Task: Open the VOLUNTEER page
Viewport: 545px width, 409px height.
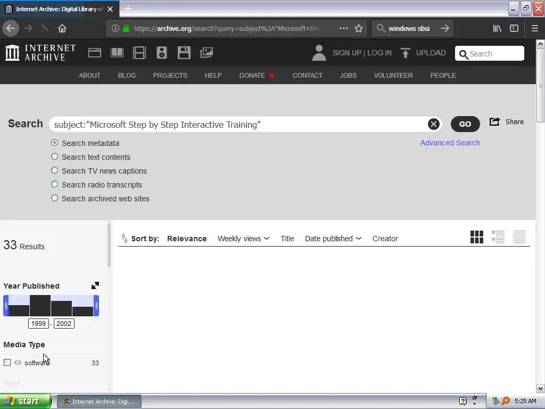Action: click(393, 76)
